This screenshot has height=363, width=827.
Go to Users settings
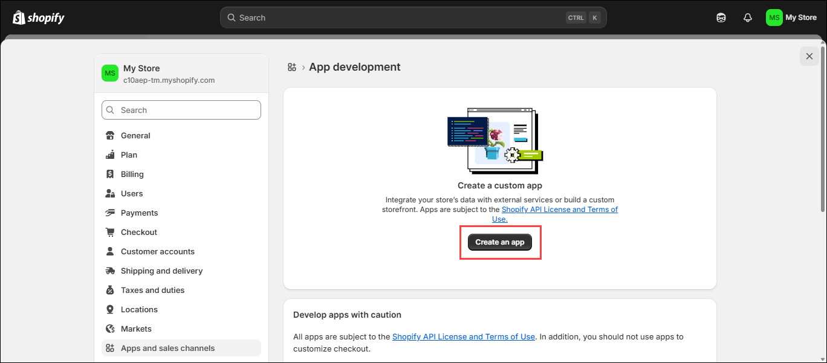click(132, 193)
